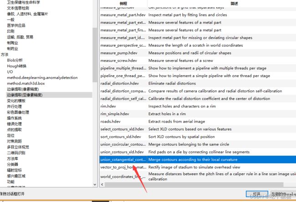This screenshot has height=202, width=296.
Task: Sort by the 例程 column header
Action: click(123, 3)
